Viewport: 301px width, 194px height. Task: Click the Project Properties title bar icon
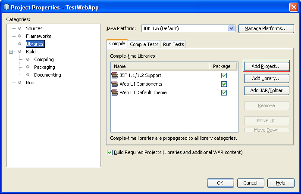click(6, 7)
